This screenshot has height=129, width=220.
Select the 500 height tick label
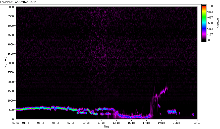[x=11, y=110]
